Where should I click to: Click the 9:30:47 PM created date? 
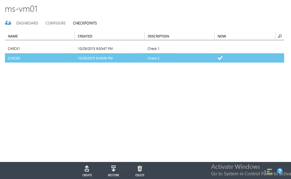(95, 49)
